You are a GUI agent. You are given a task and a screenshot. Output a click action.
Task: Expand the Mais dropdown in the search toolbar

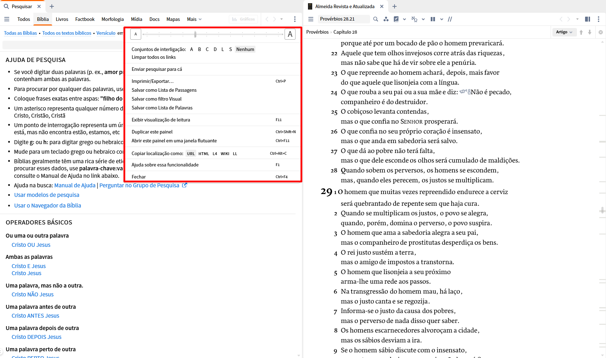pos(194,19)
